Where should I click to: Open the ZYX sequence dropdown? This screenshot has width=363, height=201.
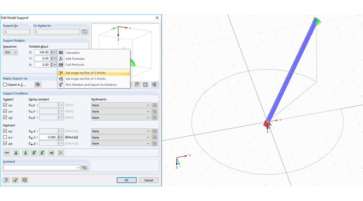(x=11, y=52)
